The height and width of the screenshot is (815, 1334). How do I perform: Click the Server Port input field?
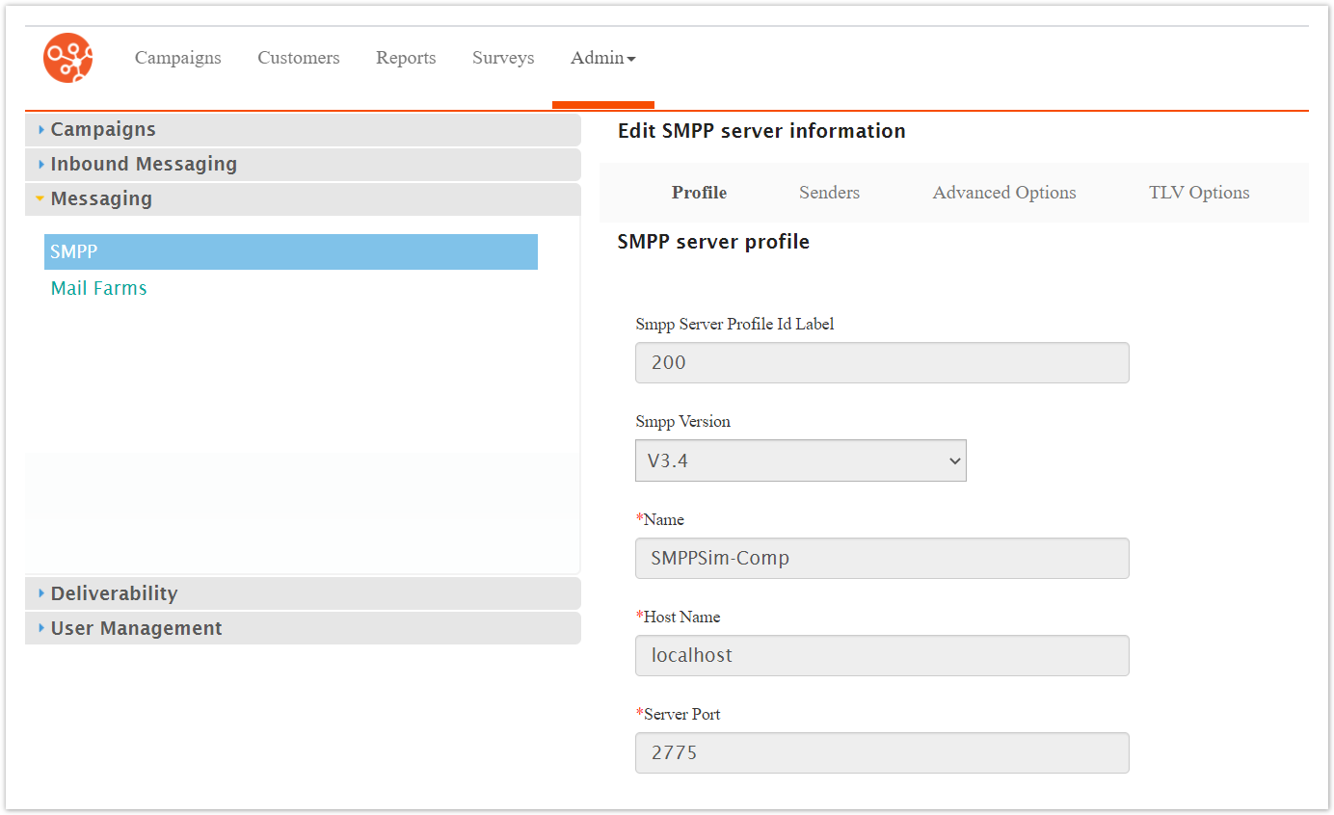pos(881,752)
